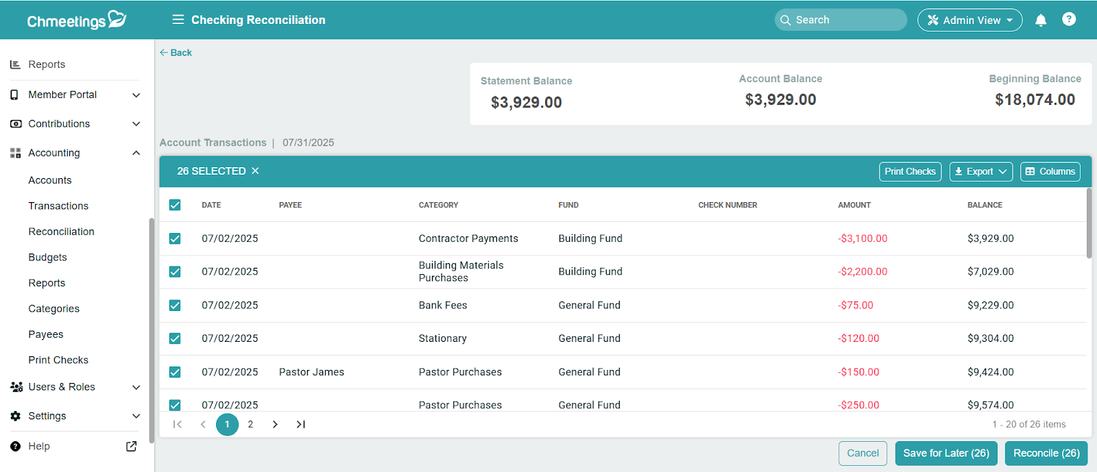Collapse the Accounting sidebar section
The image size is (1097, 472).
(x=136, y=153)
